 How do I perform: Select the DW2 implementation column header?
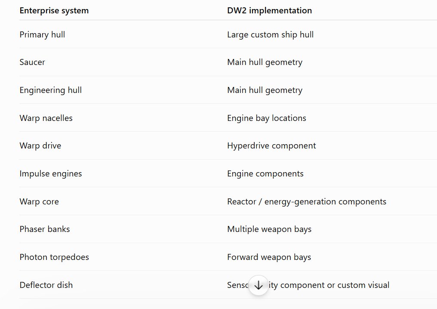270,11
